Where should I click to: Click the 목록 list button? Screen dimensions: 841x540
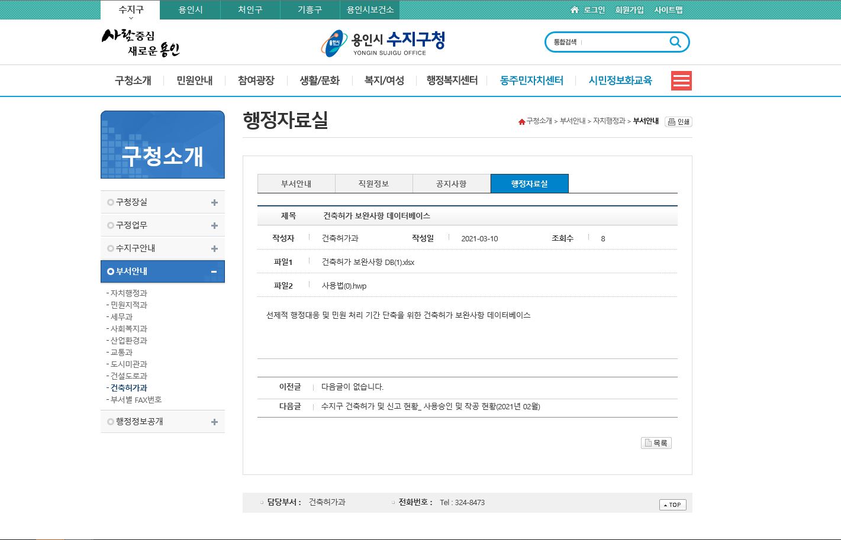click(x=656, y=443)
